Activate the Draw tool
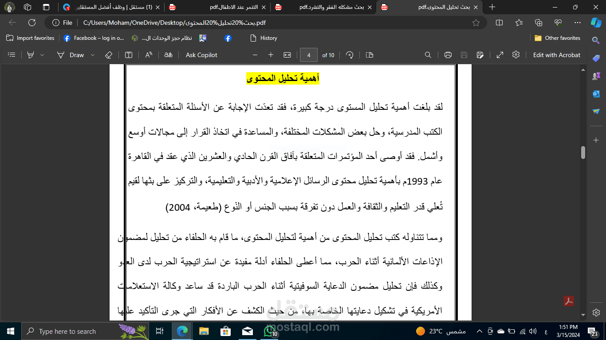606x340 pixels. tap(71, 55)
